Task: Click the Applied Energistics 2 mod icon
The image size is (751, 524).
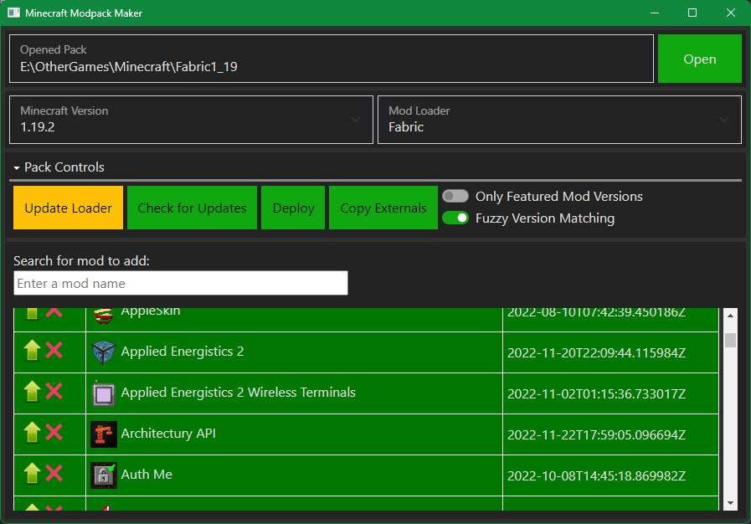Action: click(x=104, y=352)
